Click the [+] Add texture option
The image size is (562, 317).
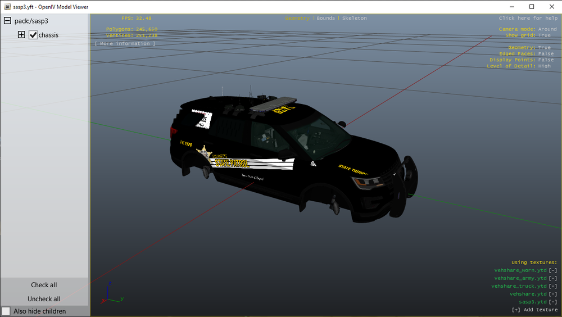coord(534,310)
